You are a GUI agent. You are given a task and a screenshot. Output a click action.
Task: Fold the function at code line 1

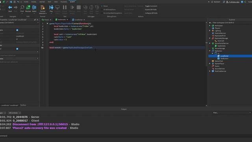[47, 24]
